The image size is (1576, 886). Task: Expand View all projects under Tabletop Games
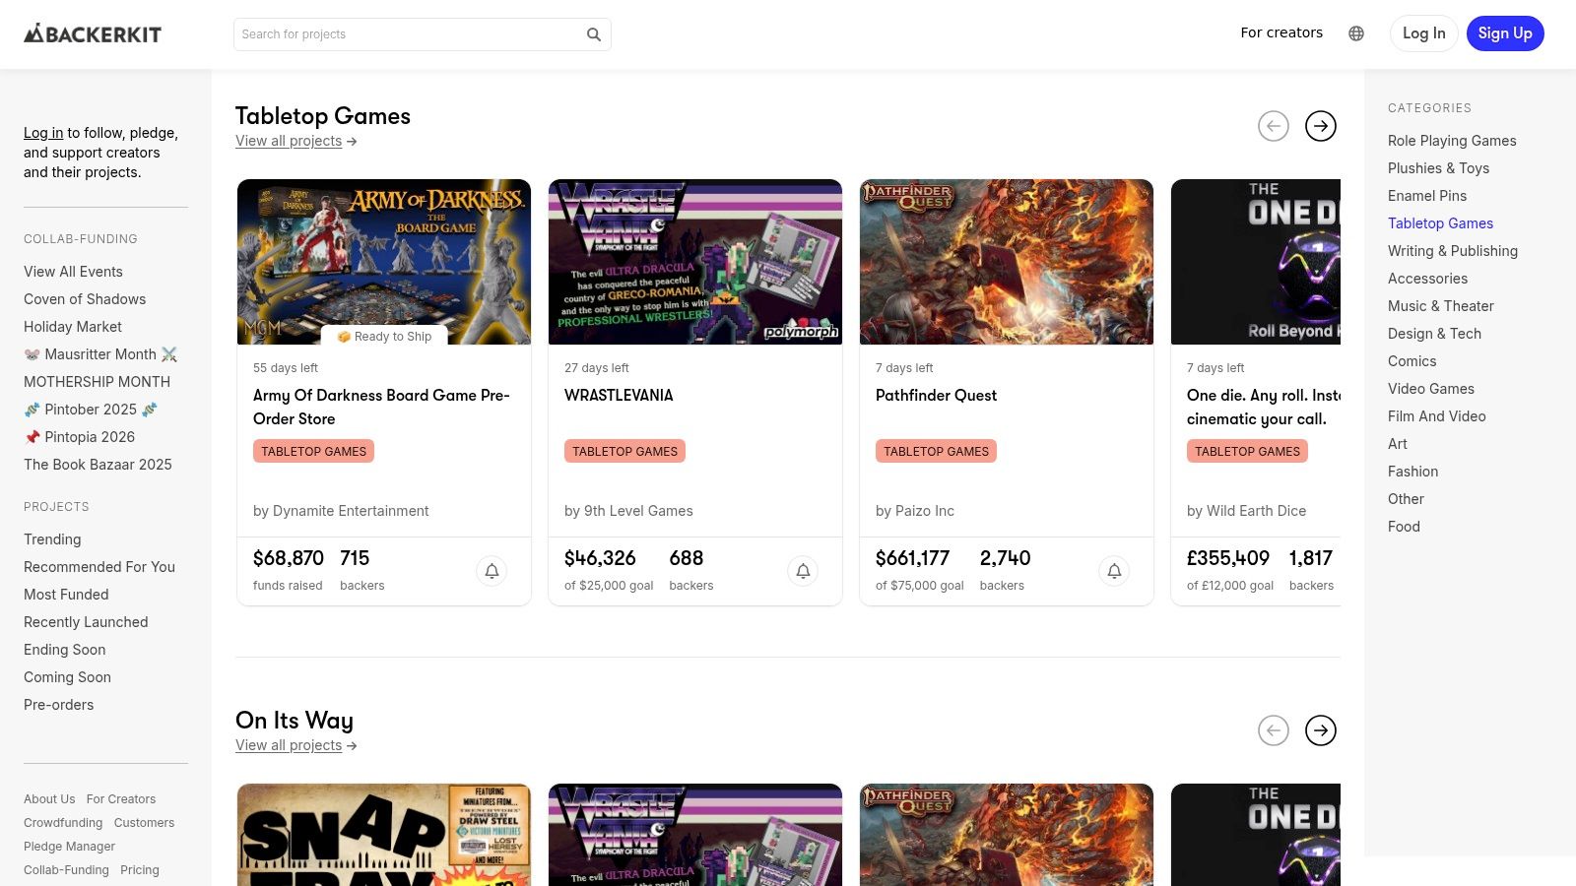pyautogui.click(x=289, y=141)
